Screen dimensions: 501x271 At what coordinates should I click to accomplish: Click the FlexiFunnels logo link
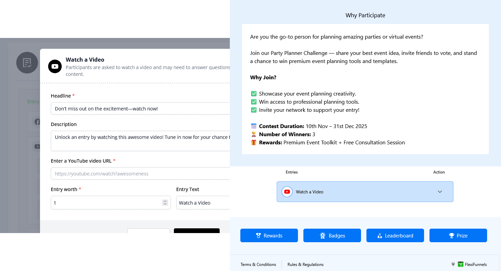click(472, 265)
